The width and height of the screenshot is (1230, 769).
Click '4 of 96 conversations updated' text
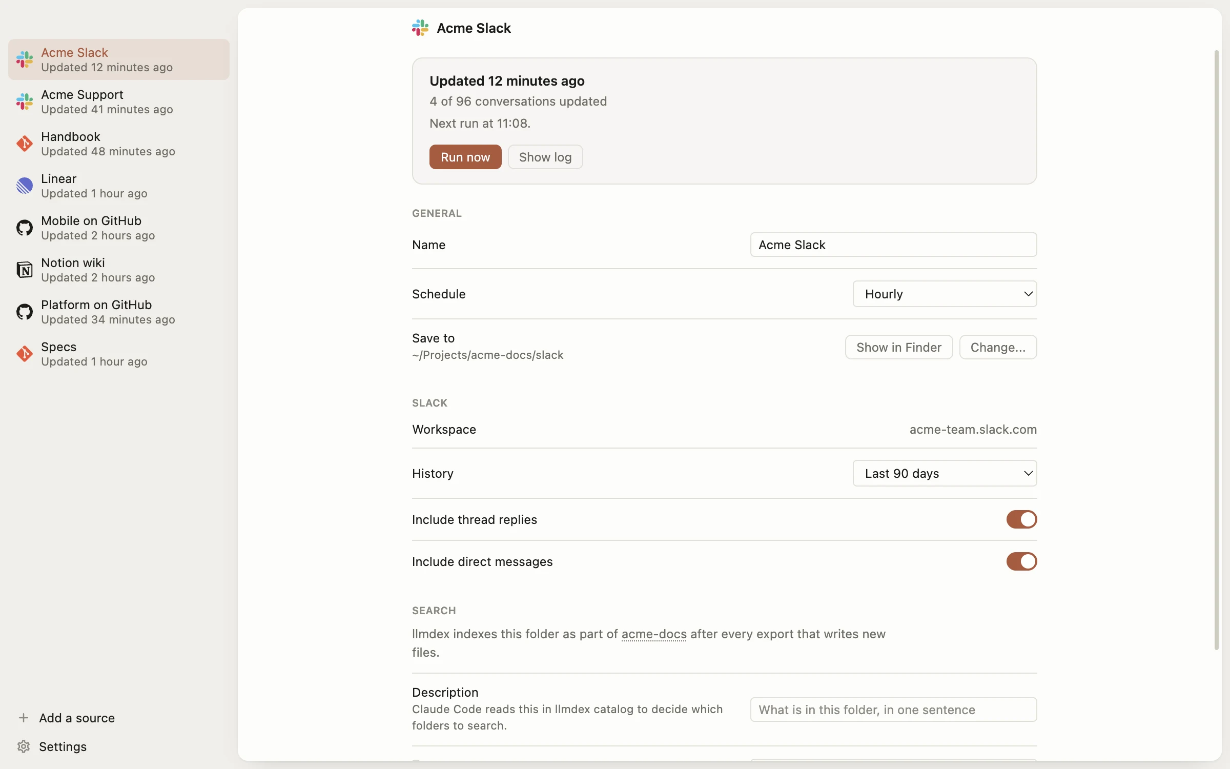coord(518,101)
